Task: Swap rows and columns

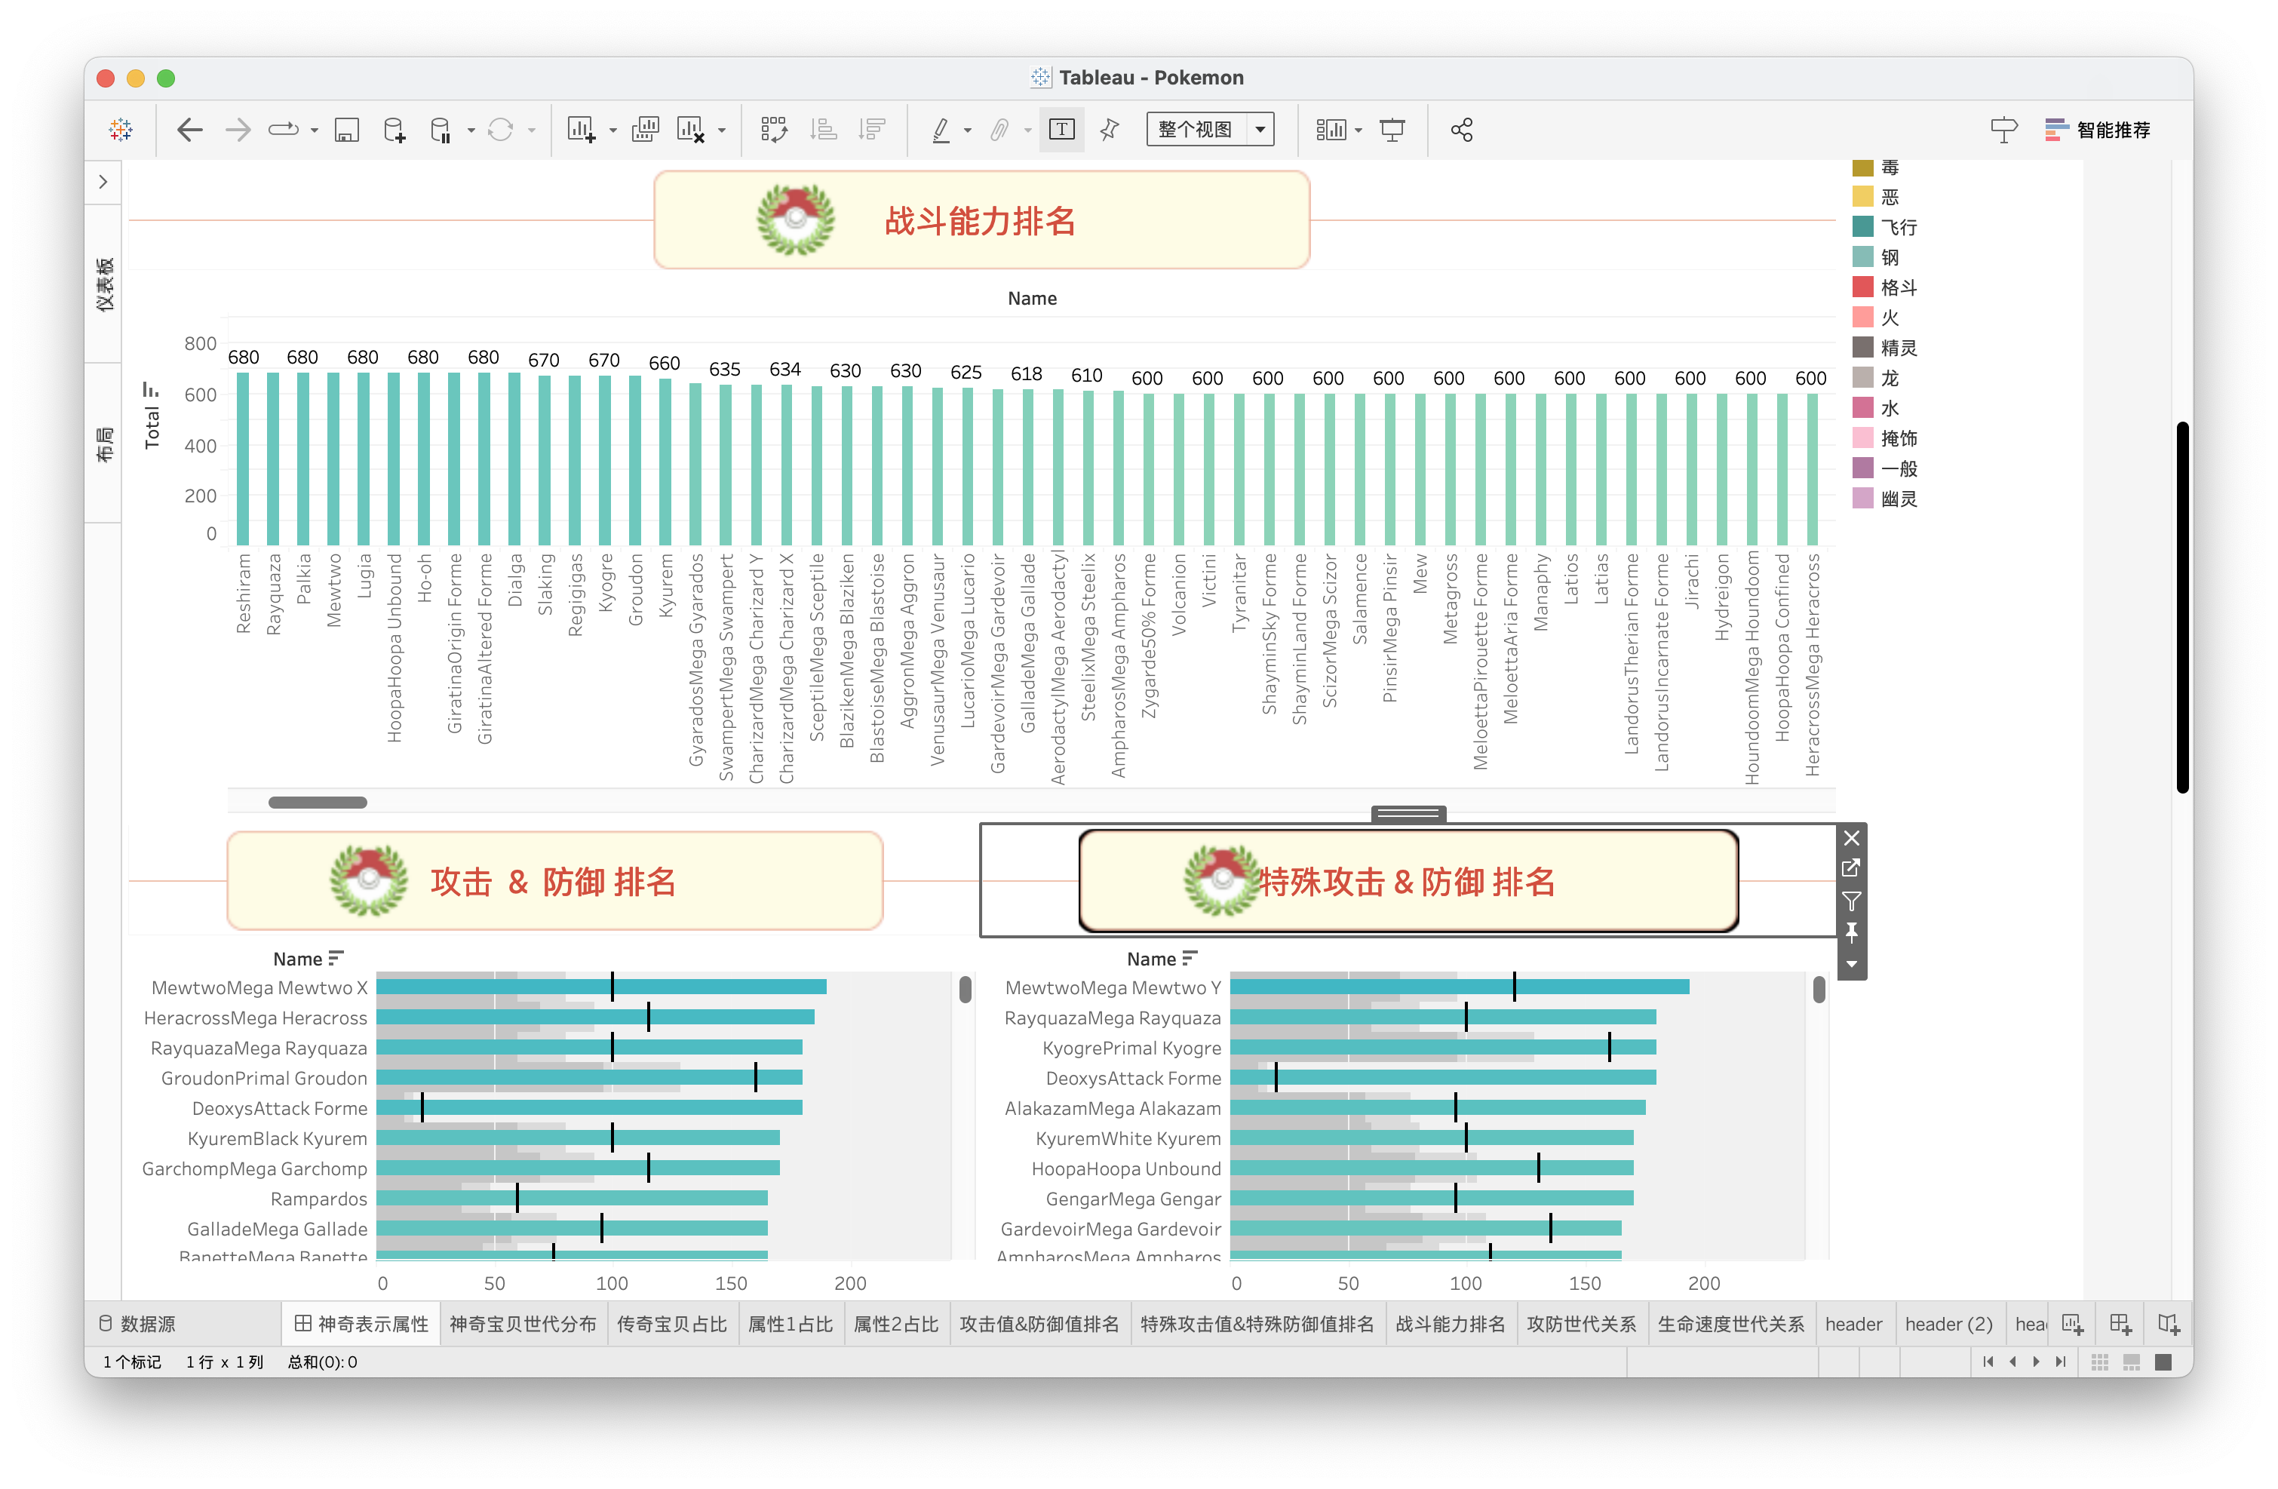Action: coord(773,129)
